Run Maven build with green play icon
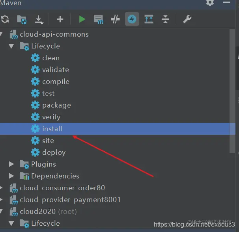The width and height of the screenshot is (239, 232). [82, 19]
